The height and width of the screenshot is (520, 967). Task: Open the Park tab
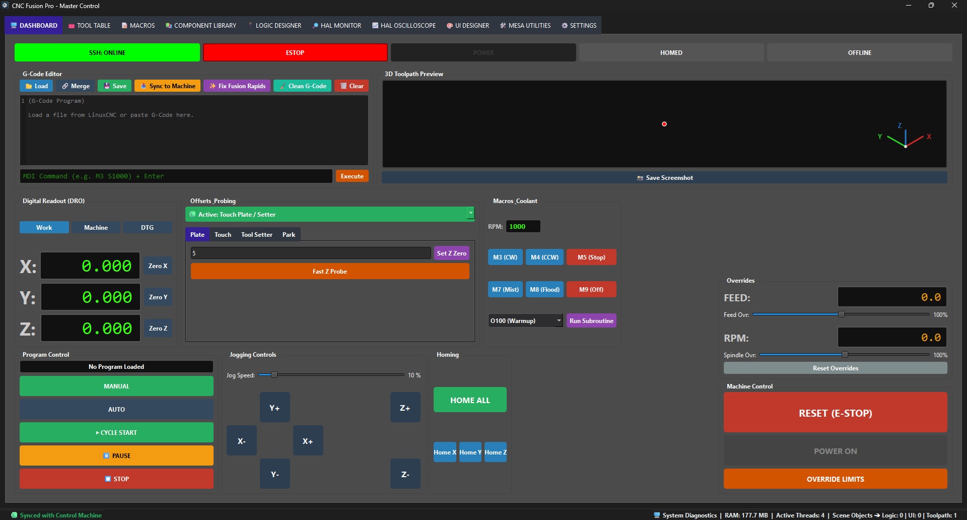point(289,235)
